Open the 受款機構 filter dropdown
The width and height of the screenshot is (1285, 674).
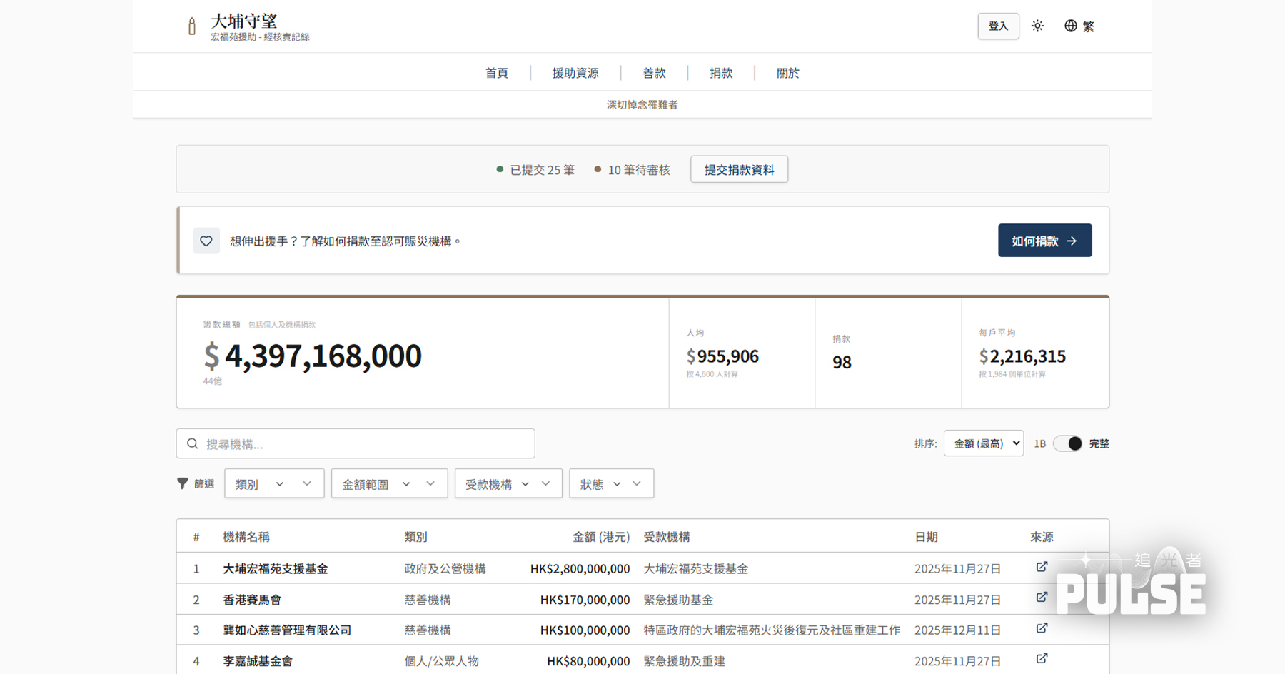(508, 484)
